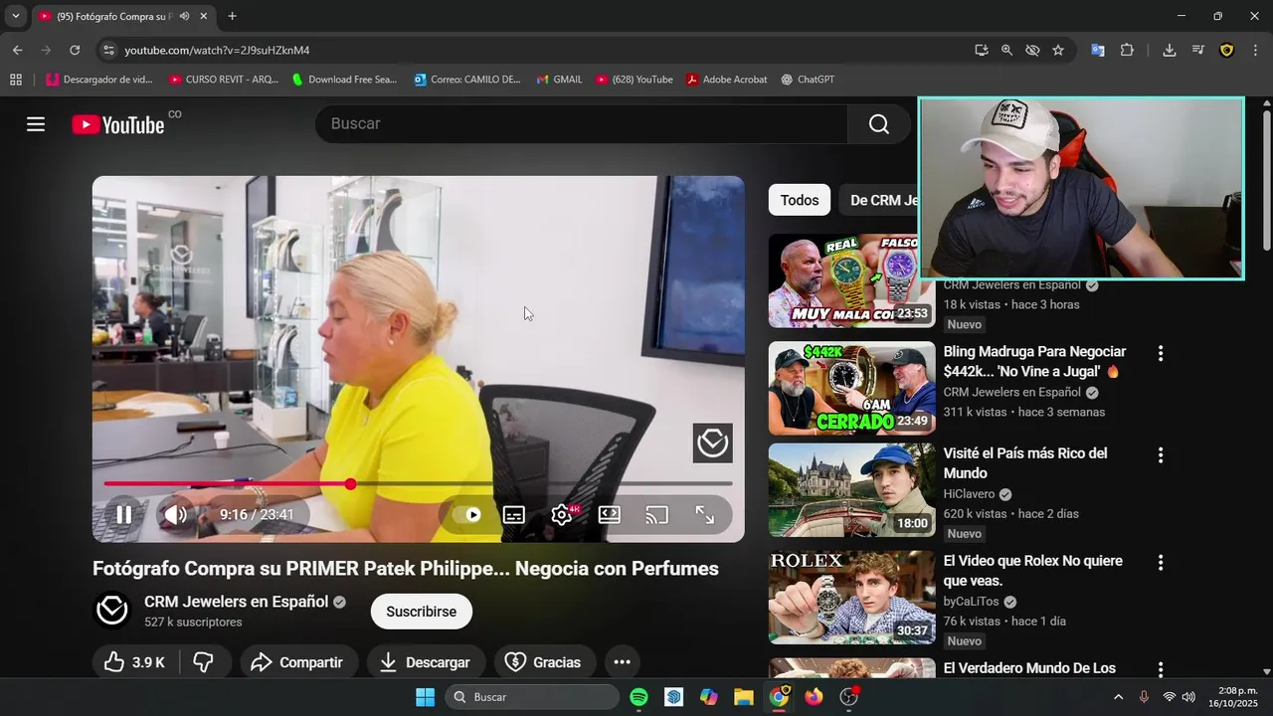Click the Suscribirse button

pyautogui.click(x=422, y=612)
